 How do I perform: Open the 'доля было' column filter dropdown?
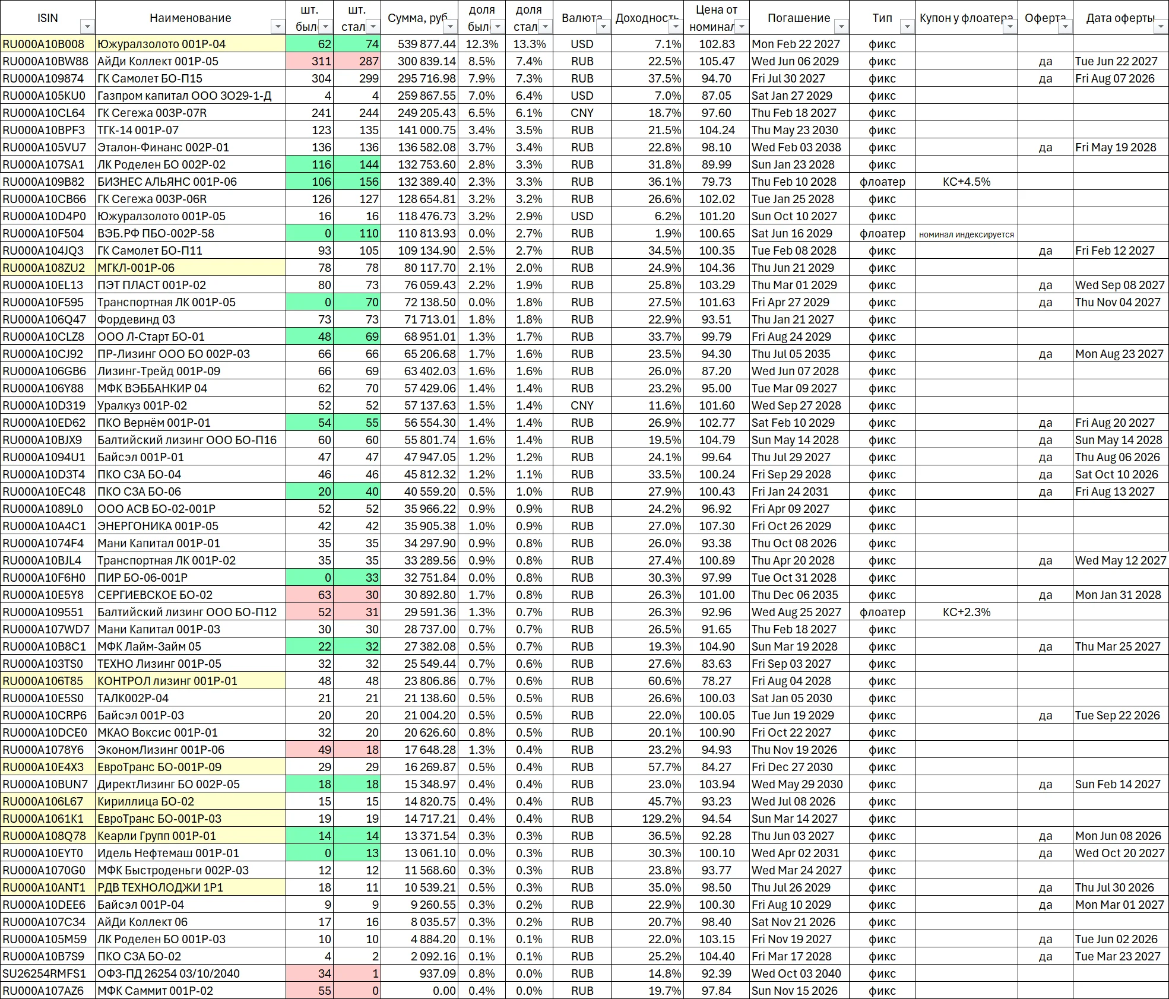(x=498, y=27)
